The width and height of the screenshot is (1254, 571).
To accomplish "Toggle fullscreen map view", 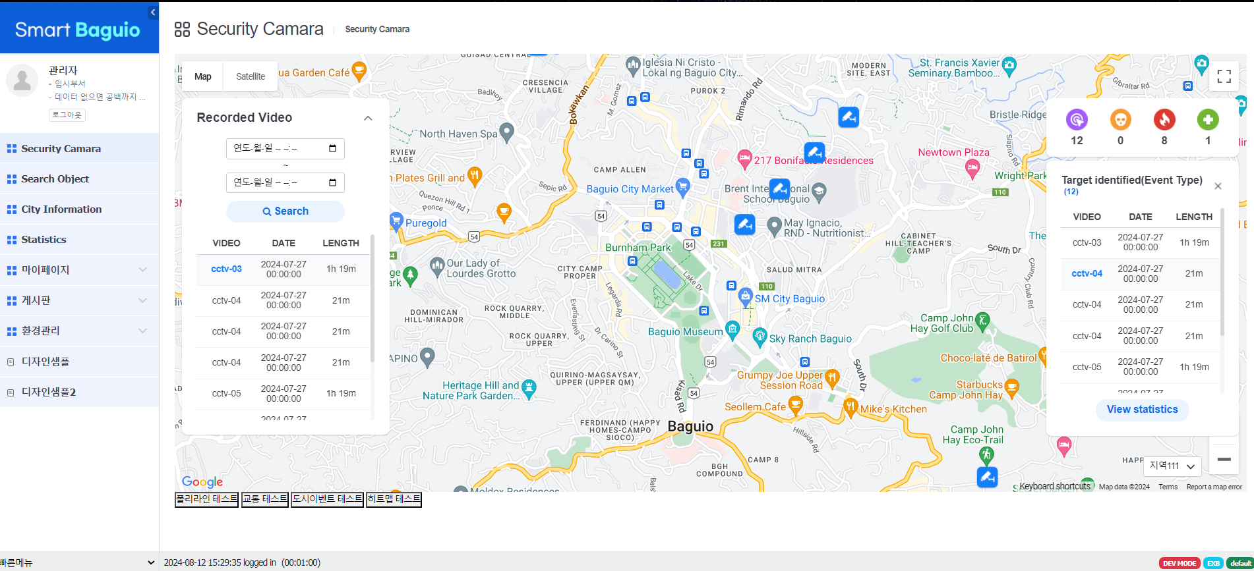I will 1224,76.
